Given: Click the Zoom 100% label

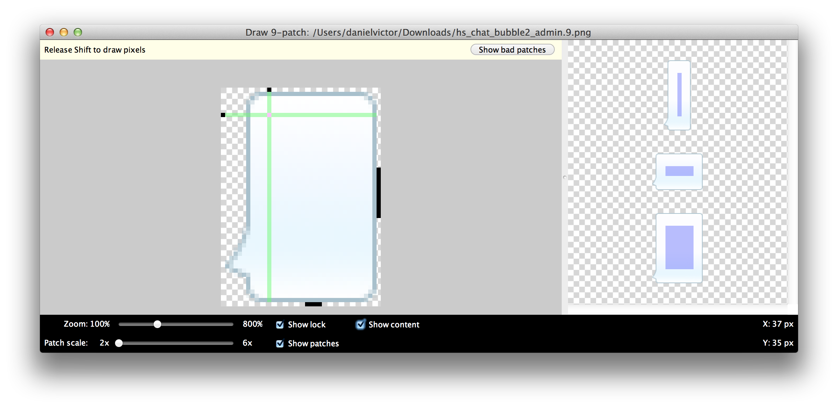Looking at the screenshot, I should 87,324.
